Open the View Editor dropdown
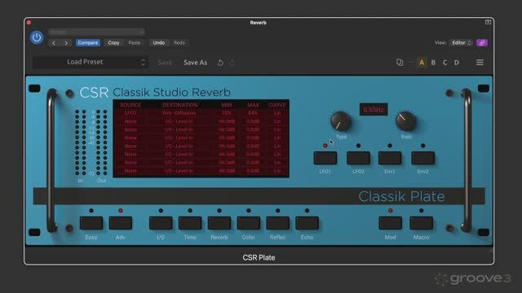Image resolution: width=522 pixels, height=293 pixels. point(461,43)
